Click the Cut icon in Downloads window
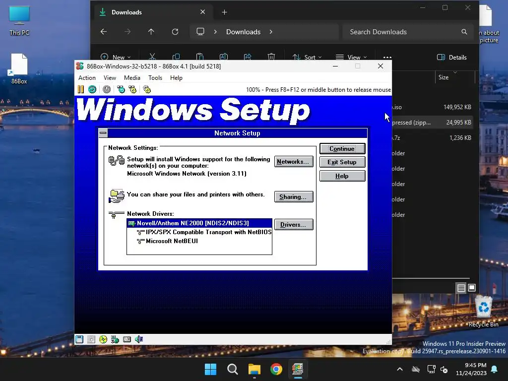This screenshot has width=508, height=381. (x=152, y=57)
